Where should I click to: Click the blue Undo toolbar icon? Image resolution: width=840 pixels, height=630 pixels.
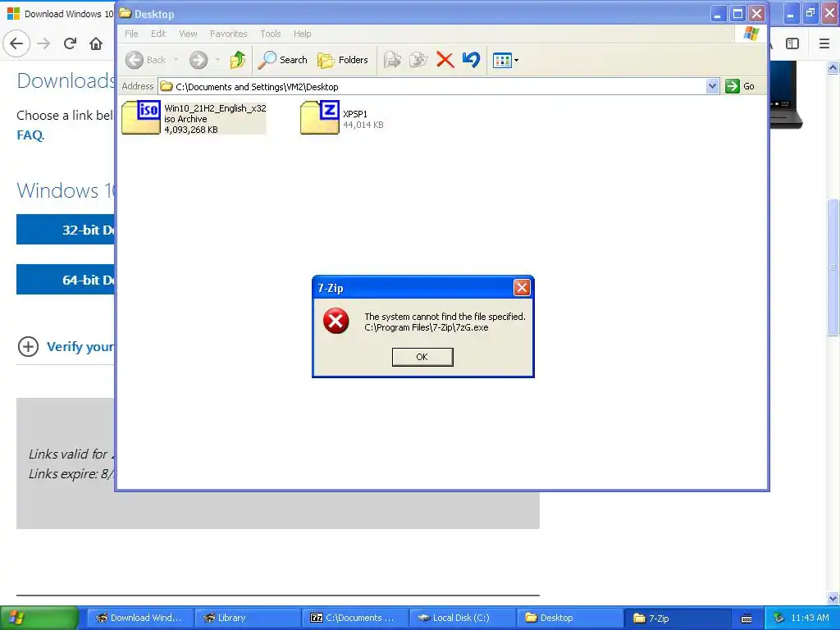(471, 60)
